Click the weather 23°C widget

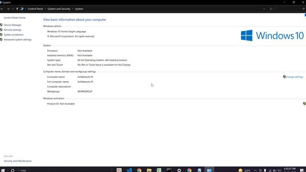[x=244, y=170]
